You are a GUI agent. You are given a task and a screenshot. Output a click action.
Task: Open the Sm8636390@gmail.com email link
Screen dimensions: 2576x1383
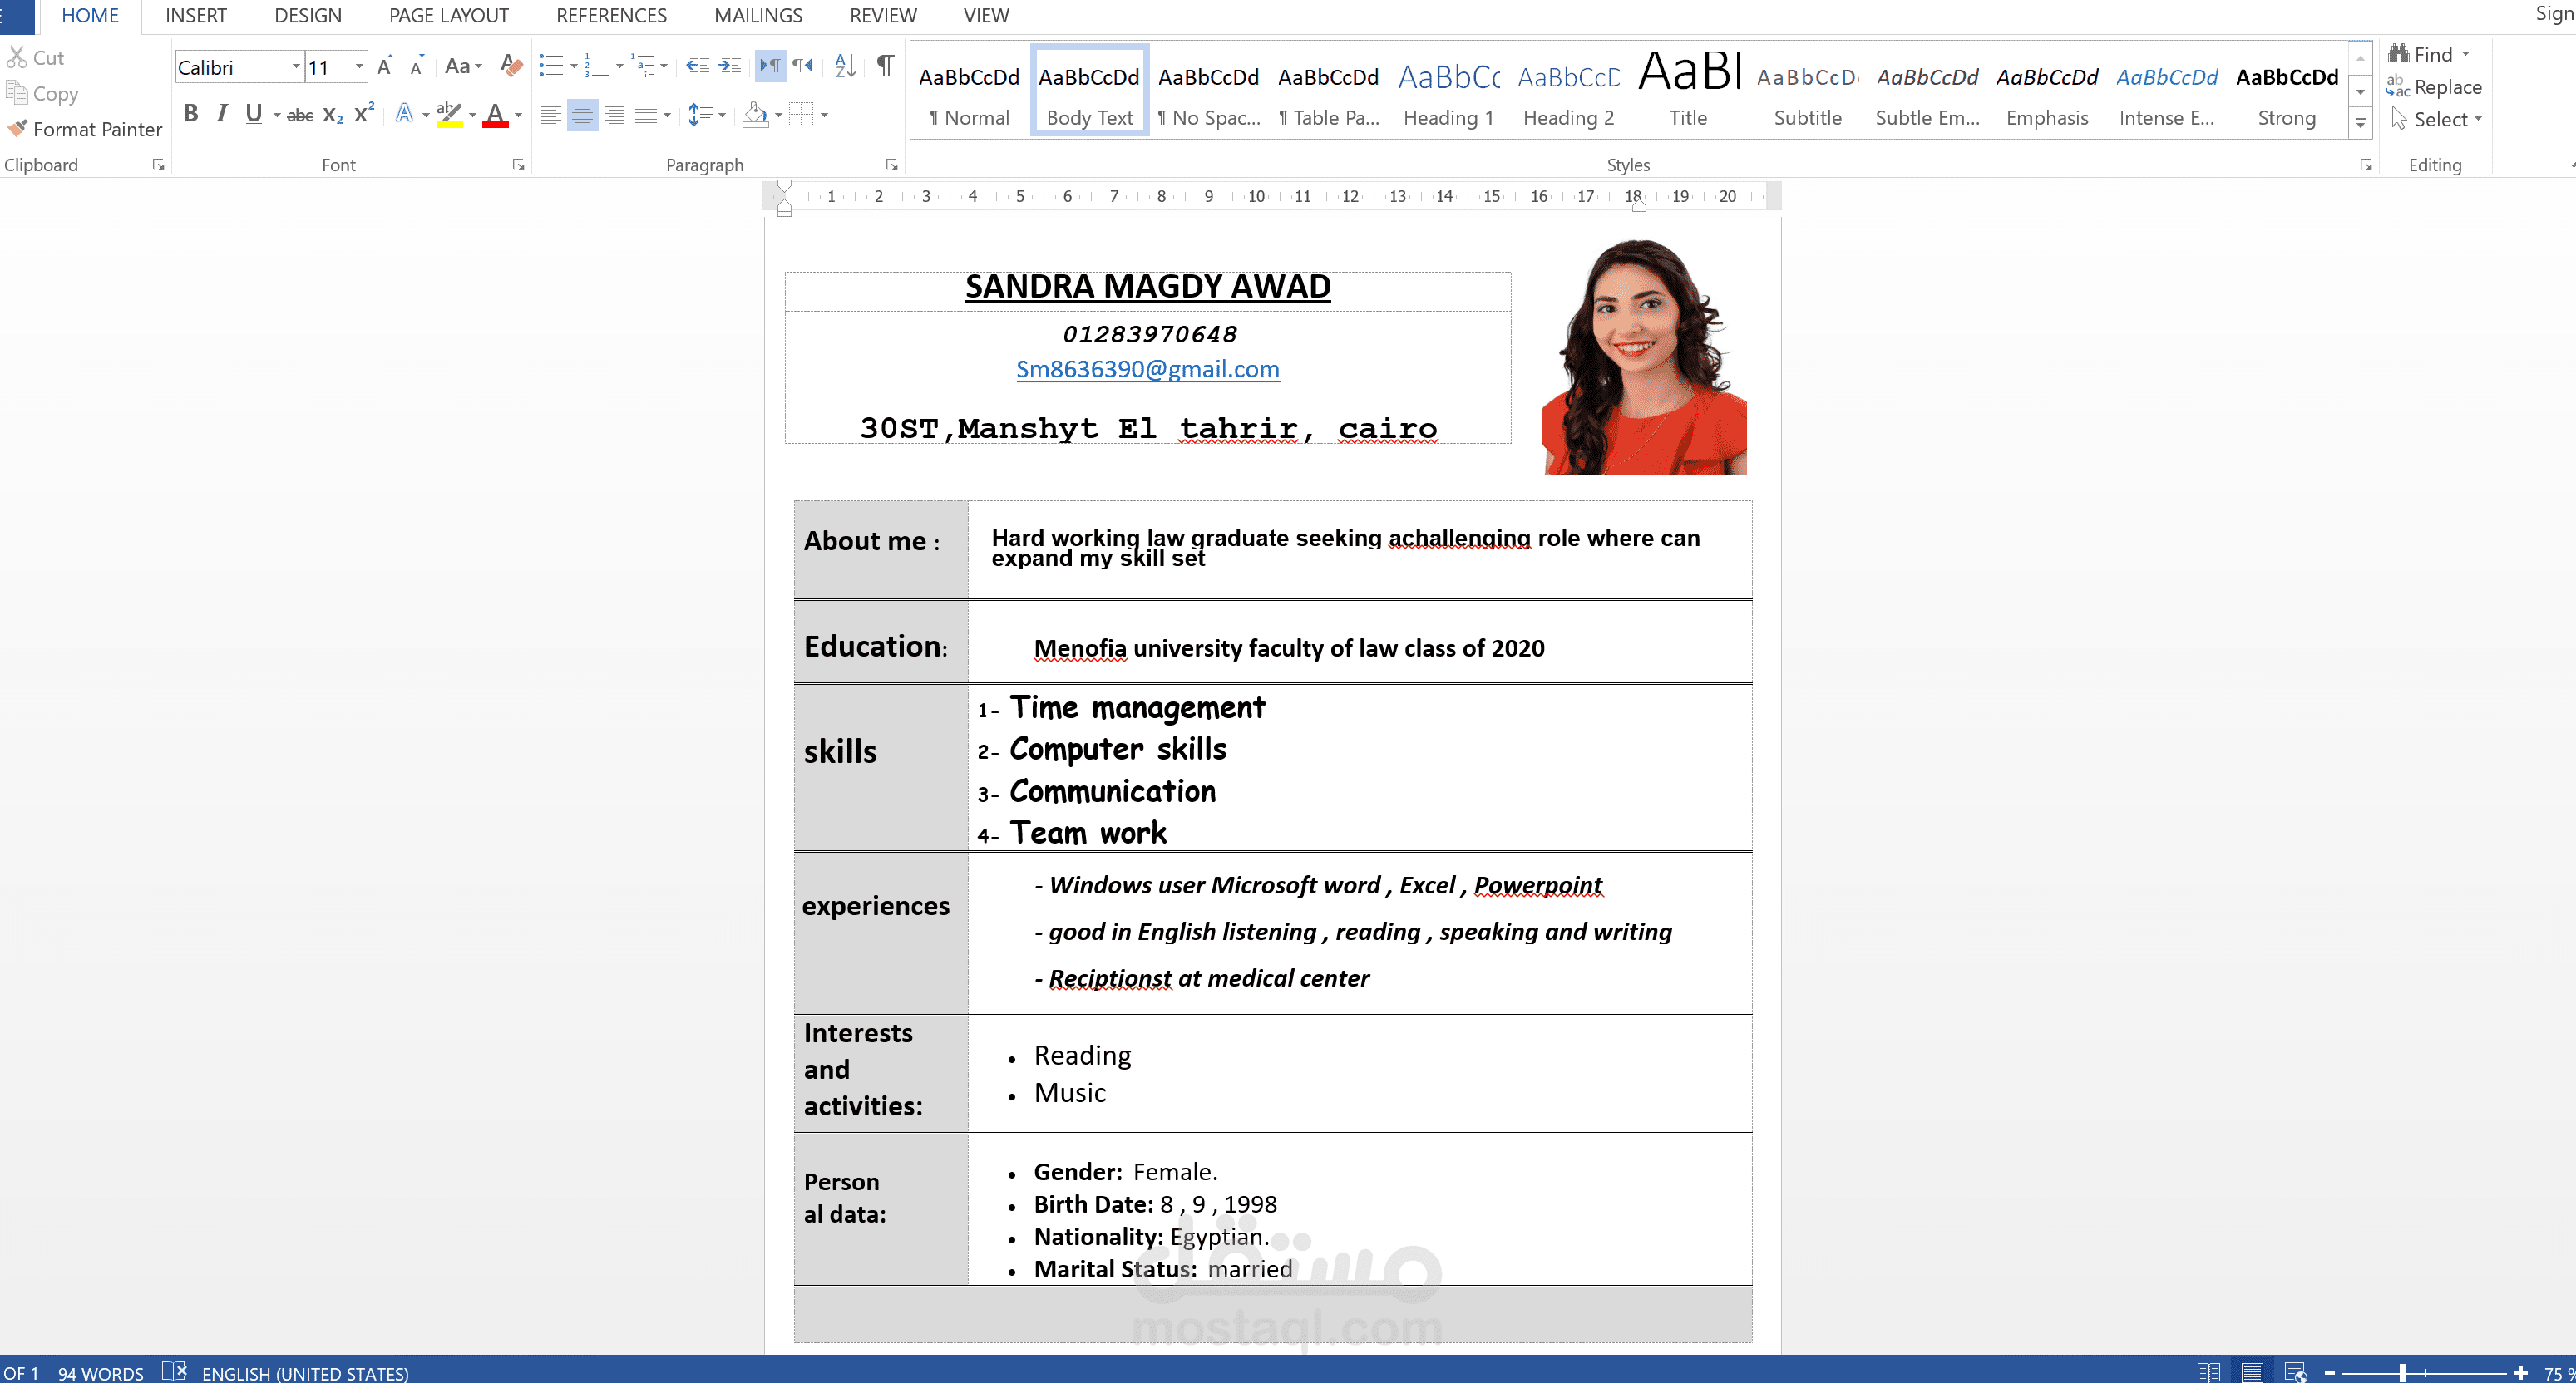tap(1147, 370)
